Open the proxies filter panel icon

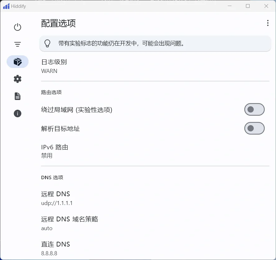pos(17,44)
